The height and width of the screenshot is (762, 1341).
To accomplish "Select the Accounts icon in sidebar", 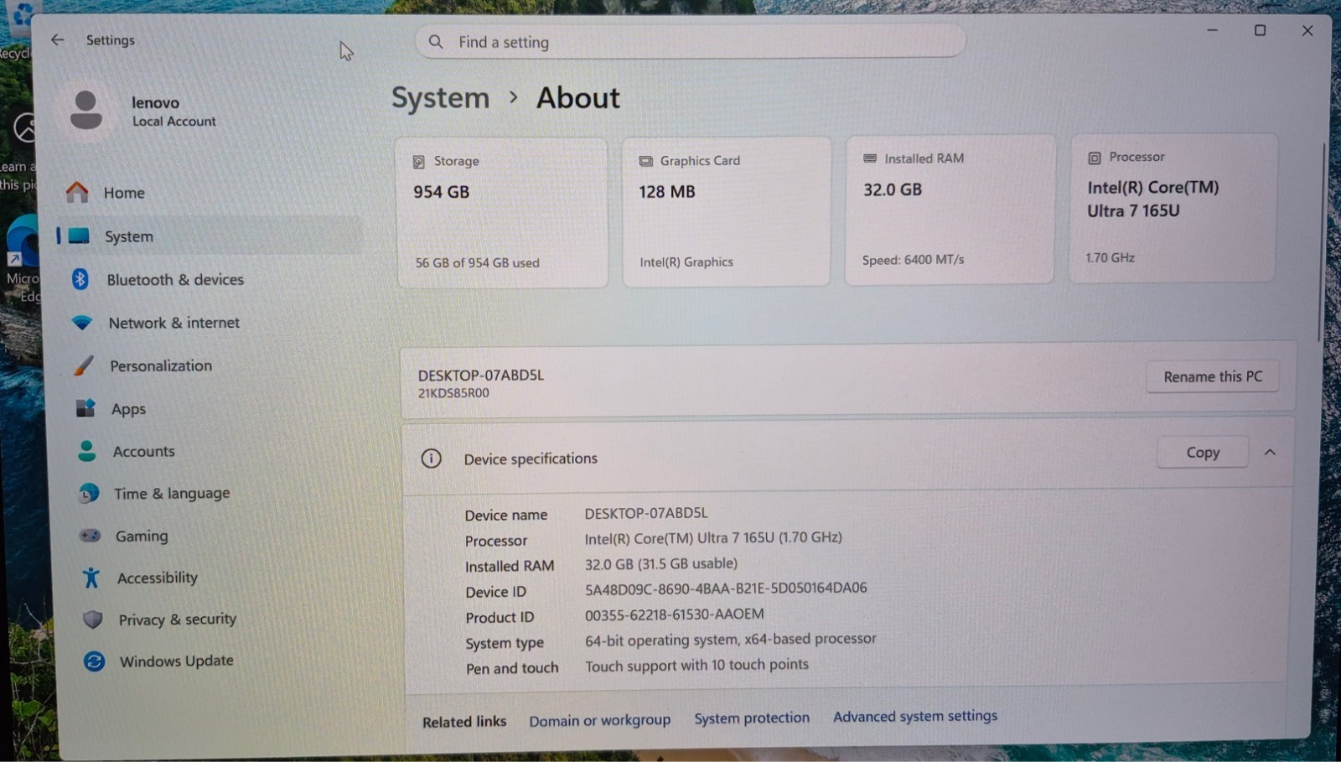I will [86, 451].
